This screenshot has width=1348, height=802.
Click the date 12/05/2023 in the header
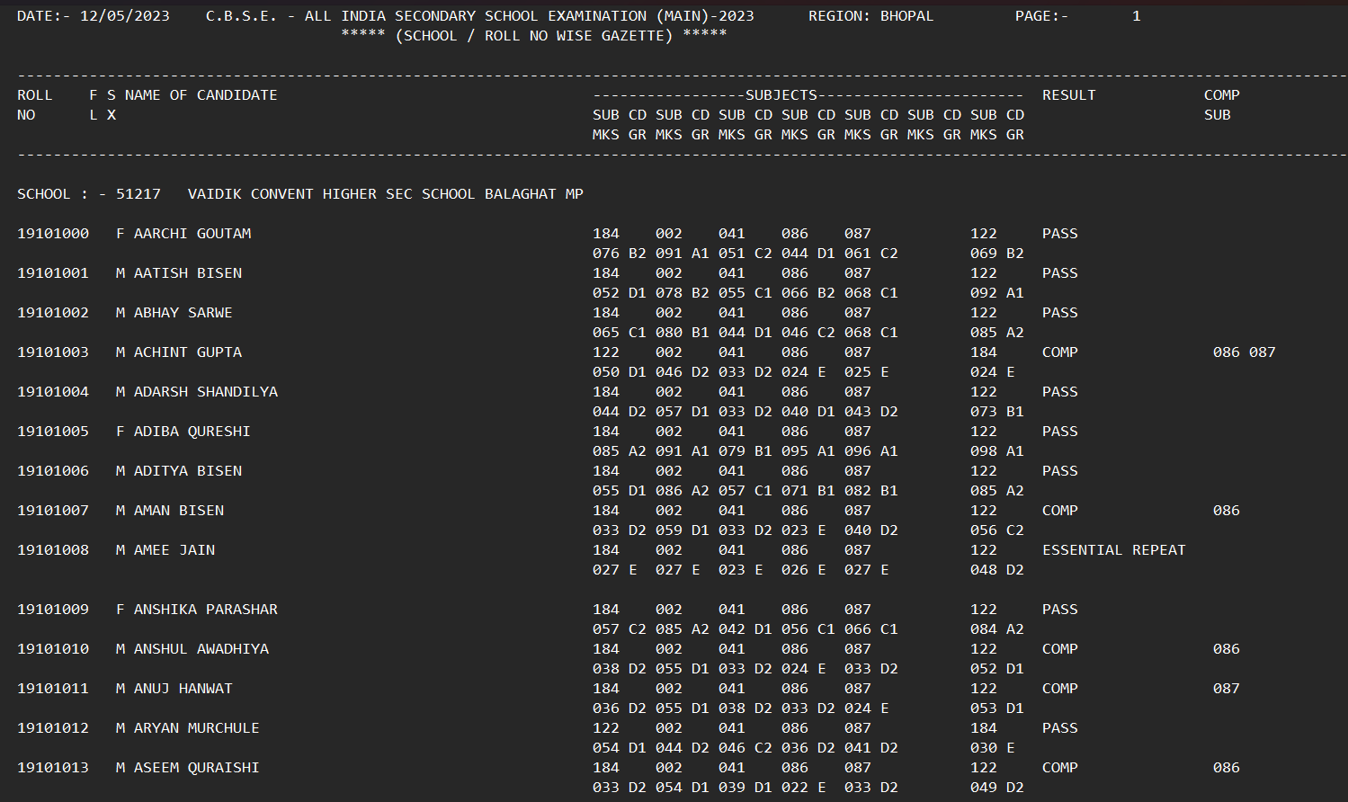pyautogui.click(x=124, y=16)
